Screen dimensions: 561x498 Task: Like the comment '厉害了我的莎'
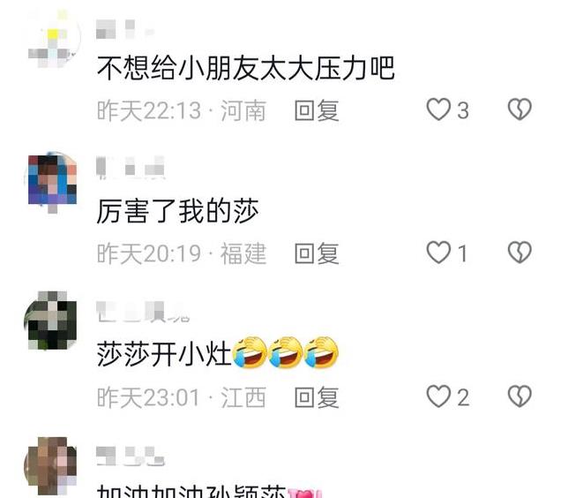tap(438, 253)
